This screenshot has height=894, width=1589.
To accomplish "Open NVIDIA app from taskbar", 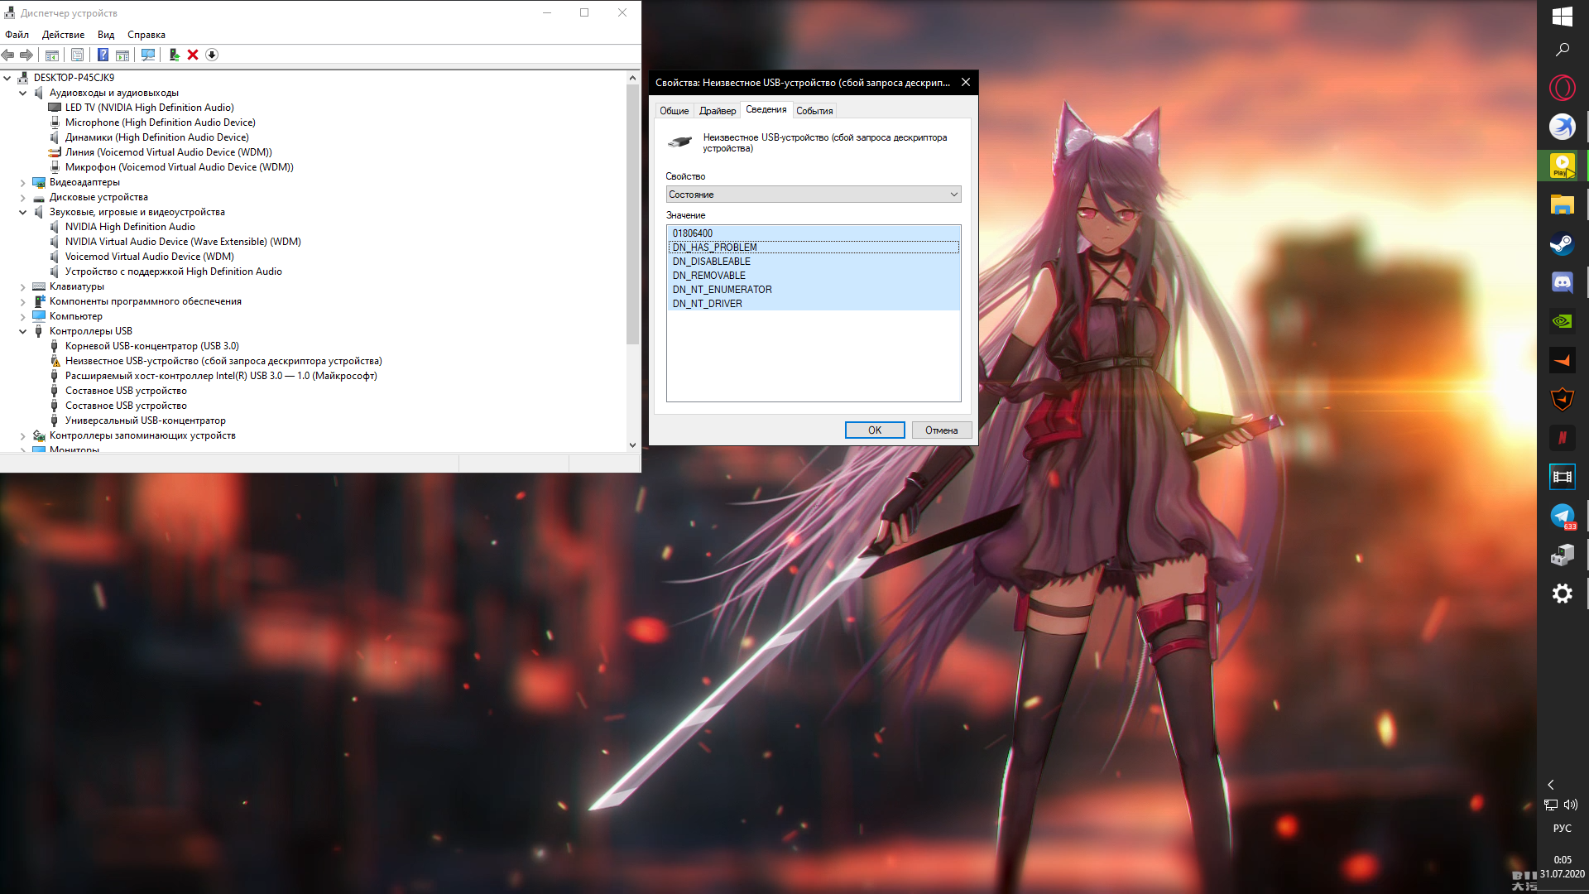I will tap(1563, 321).
